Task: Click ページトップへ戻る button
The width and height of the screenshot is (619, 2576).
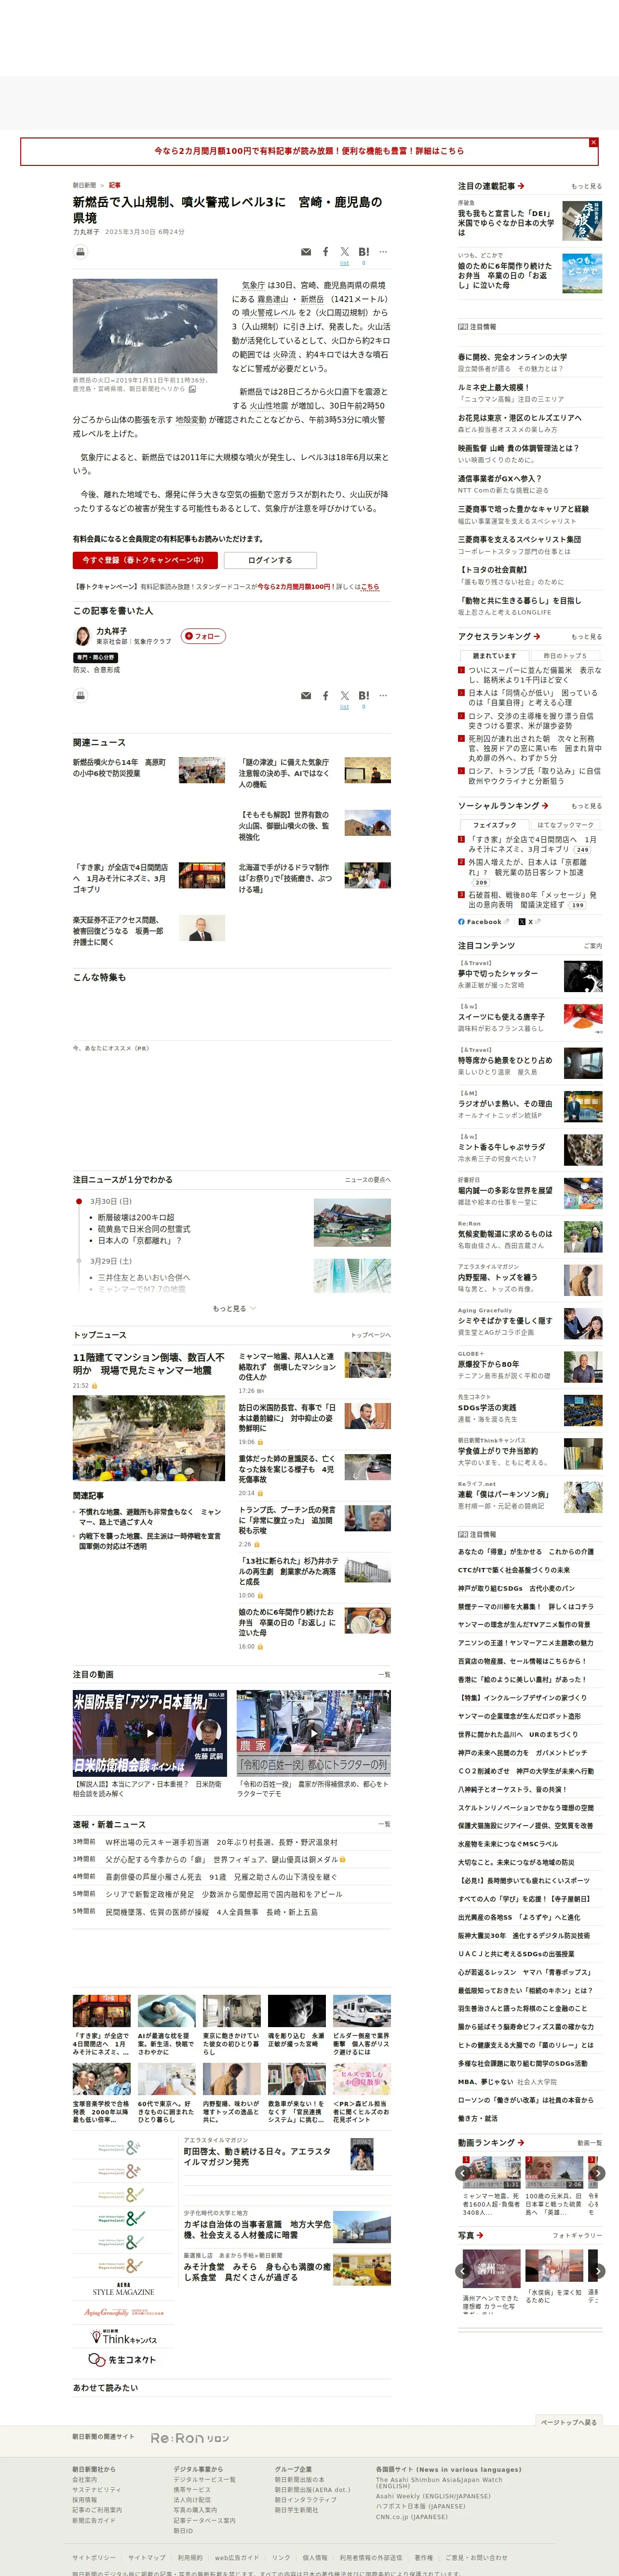Action: (x=568, y=2422)
